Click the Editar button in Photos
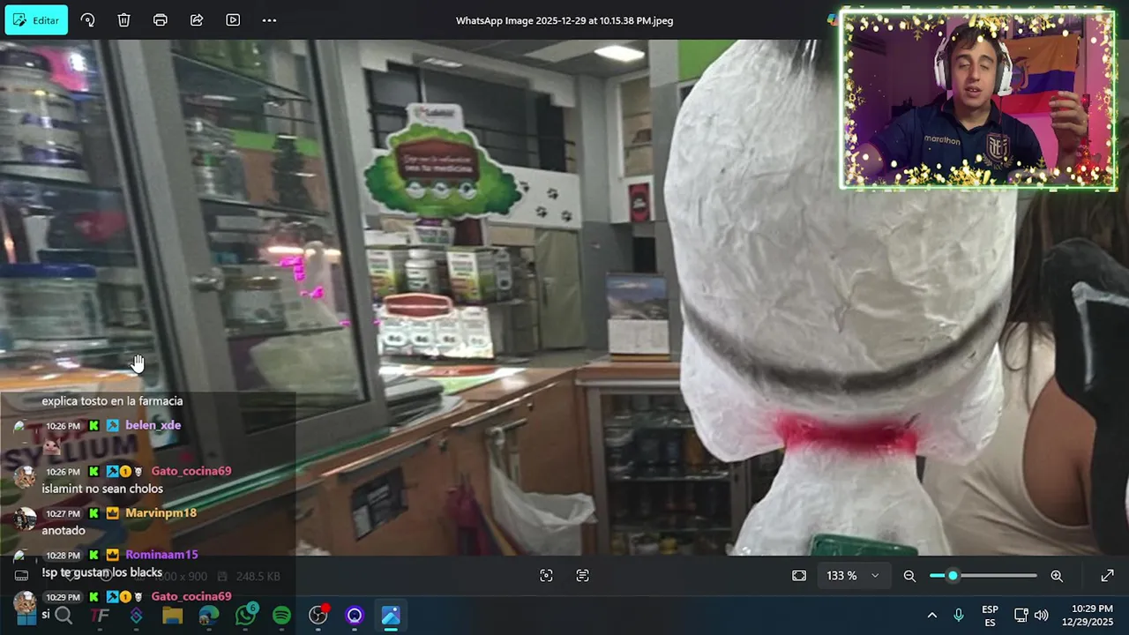Screen dimensions: 1129x635 (36, 20)
